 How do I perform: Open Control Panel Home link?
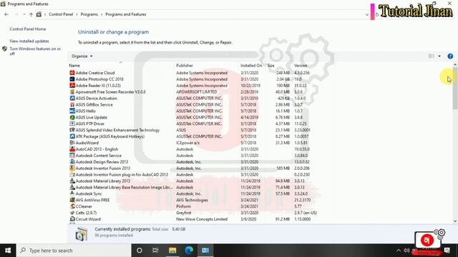click(x=28, y=29)
